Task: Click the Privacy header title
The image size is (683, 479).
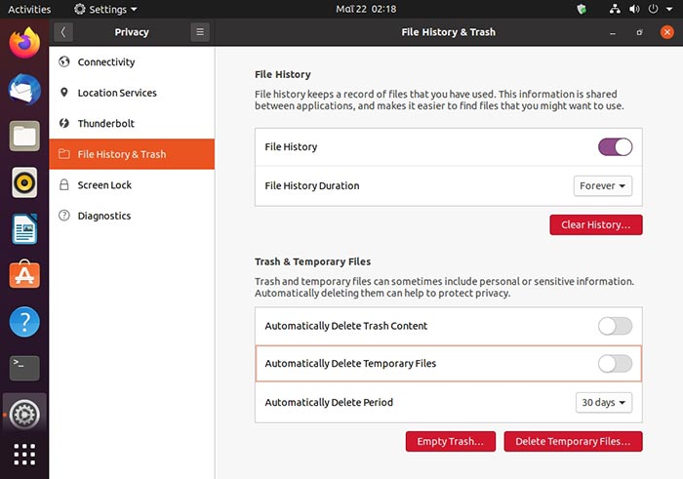Action: tap(132, 32)
